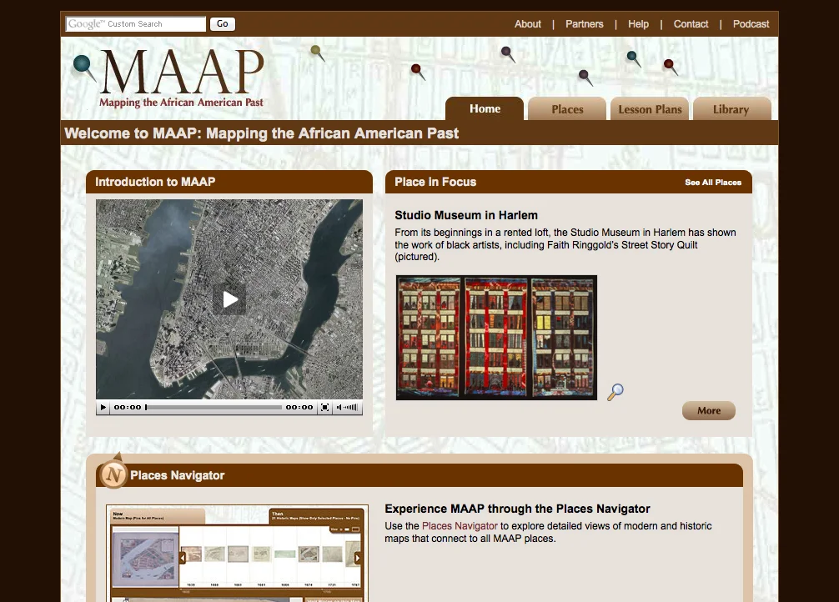Select the teal map pin near the logo

pos(80,64)
